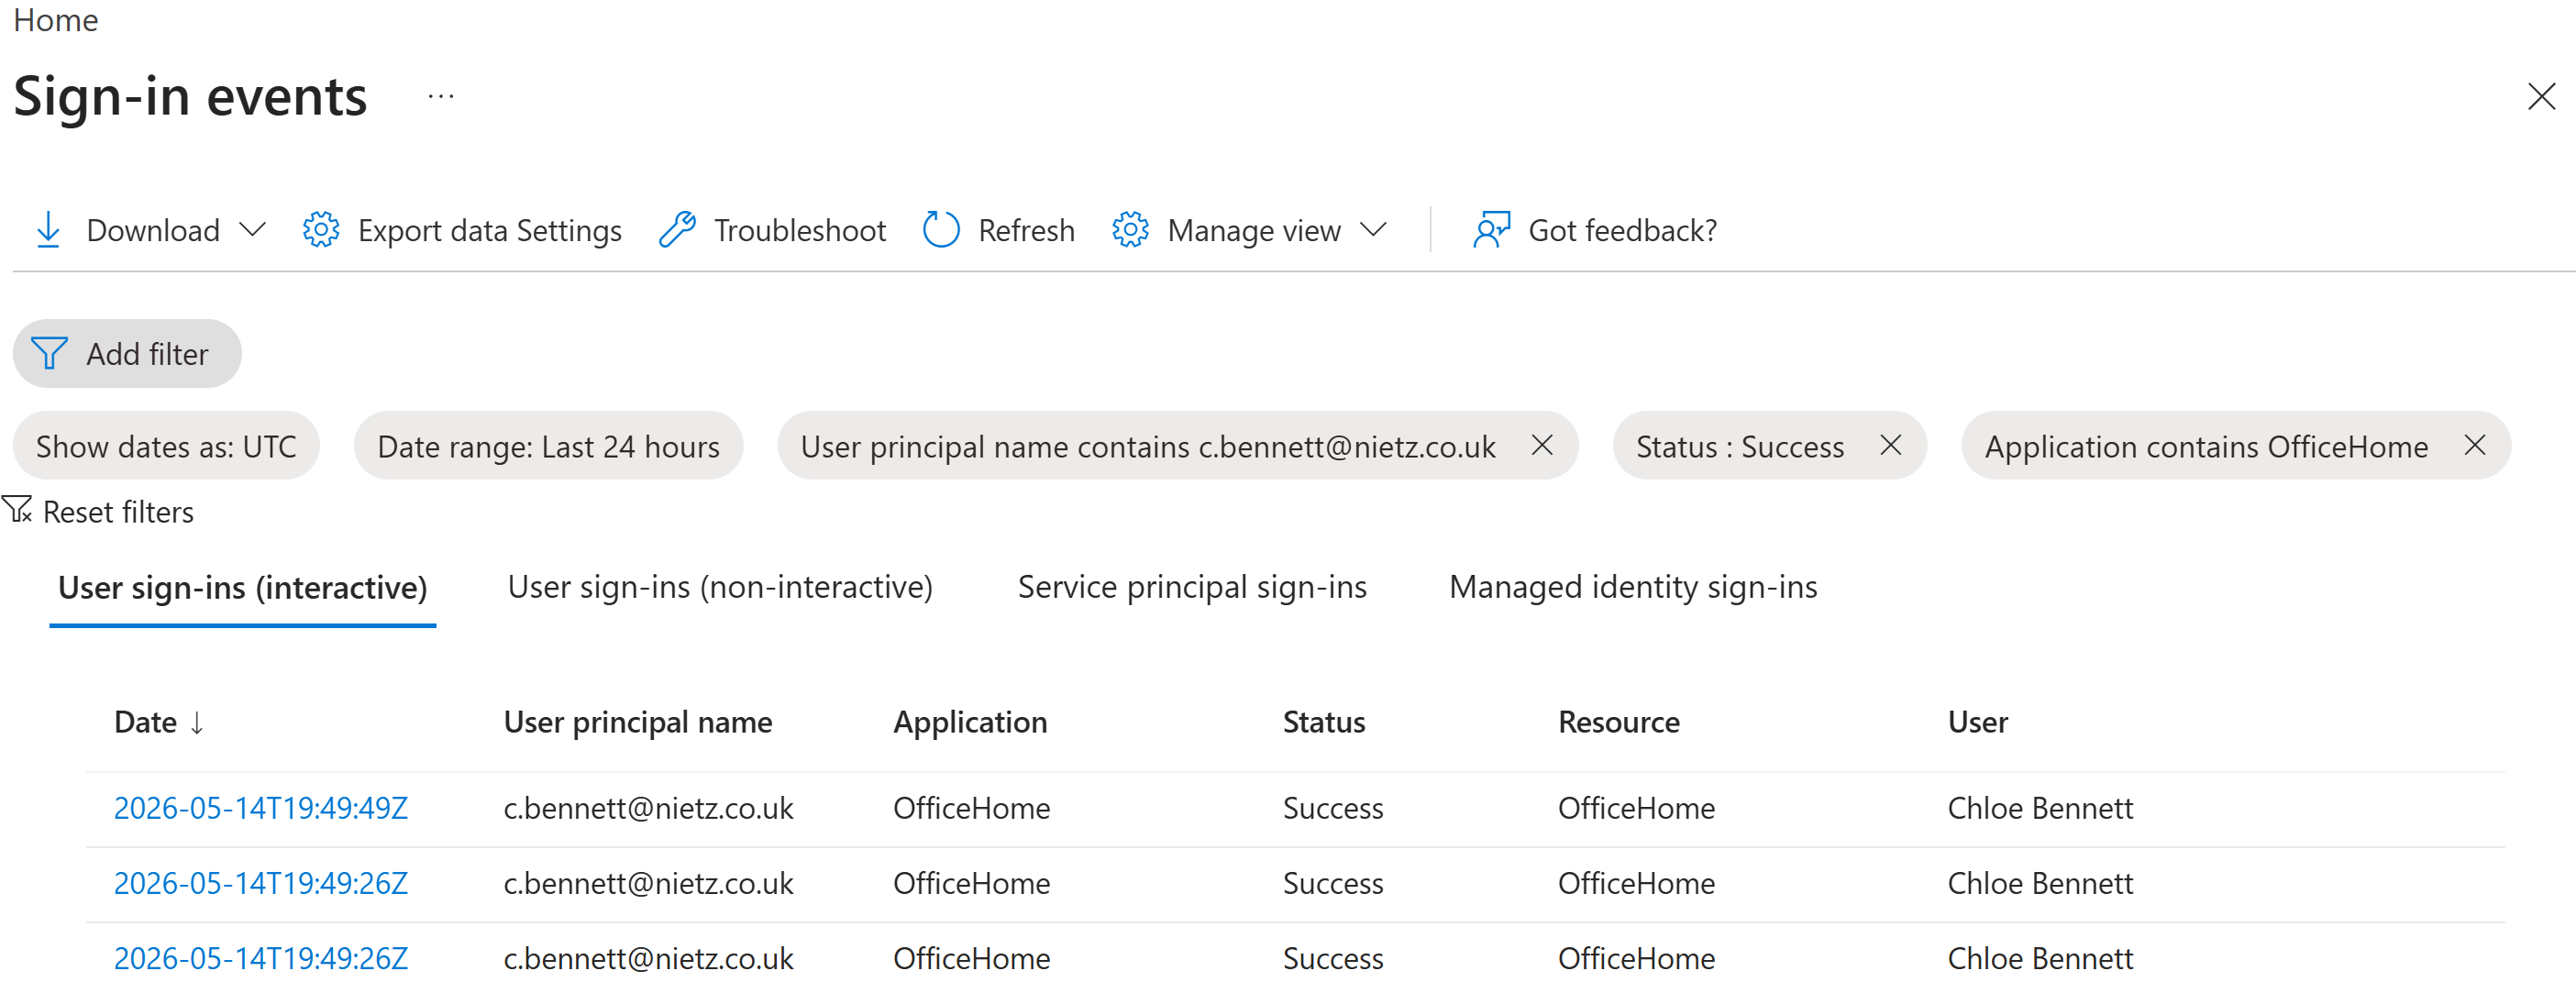
Task: Edit the Application contains OfficeHome filter
Action: tap(2206, 446)
